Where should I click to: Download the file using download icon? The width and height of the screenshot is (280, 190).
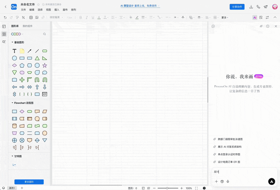pyautogui.click(x=251, y=7)
